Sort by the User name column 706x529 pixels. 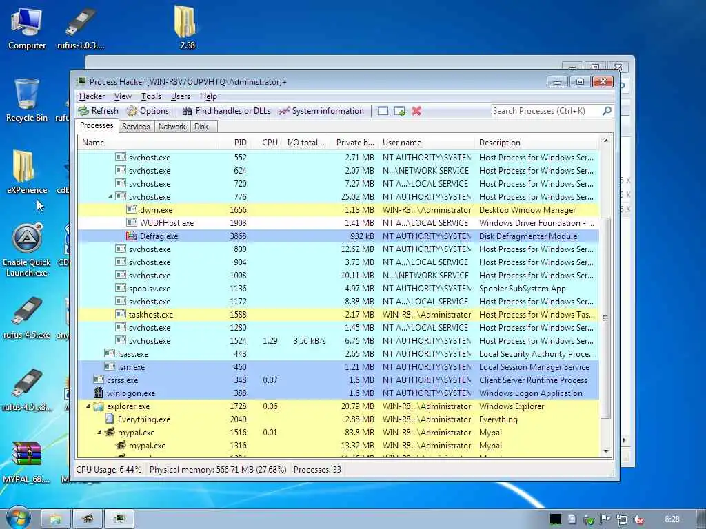426,143
